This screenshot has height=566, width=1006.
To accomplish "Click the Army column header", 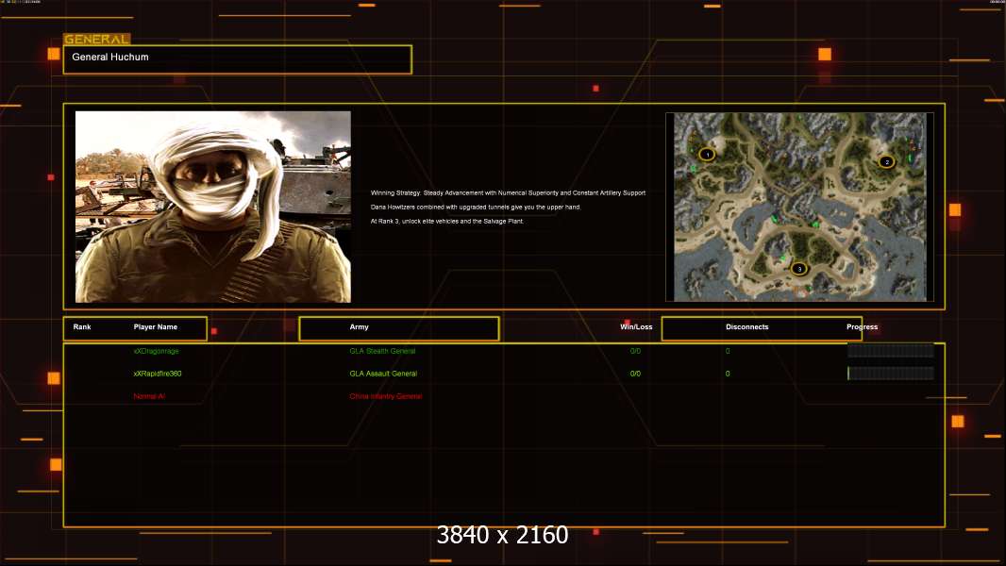I will 360,327.
